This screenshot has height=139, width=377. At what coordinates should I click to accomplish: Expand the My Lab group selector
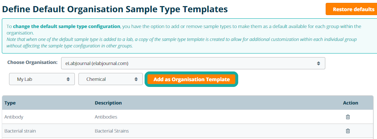pyautogui.click(x=42, y=79)
